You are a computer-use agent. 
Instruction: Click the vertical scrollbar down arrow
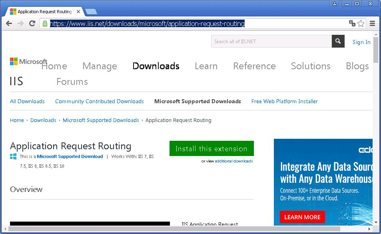376,222
